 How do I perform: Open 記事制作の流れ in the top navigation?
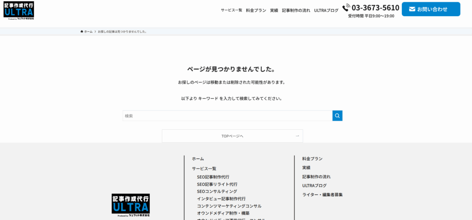(x=296, y=10)
